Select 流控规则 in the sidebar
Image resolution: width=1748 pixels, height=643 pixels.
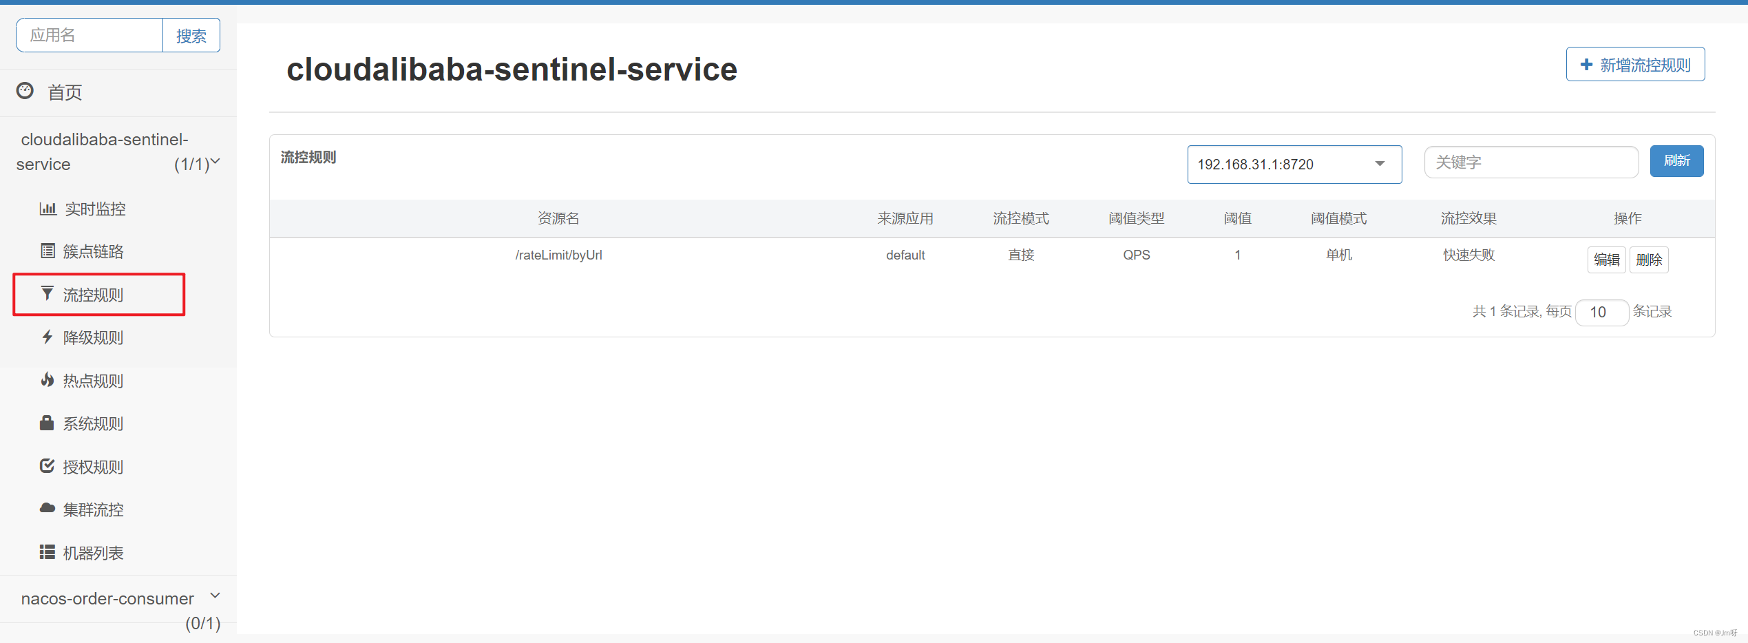click(x=93, y=295)
